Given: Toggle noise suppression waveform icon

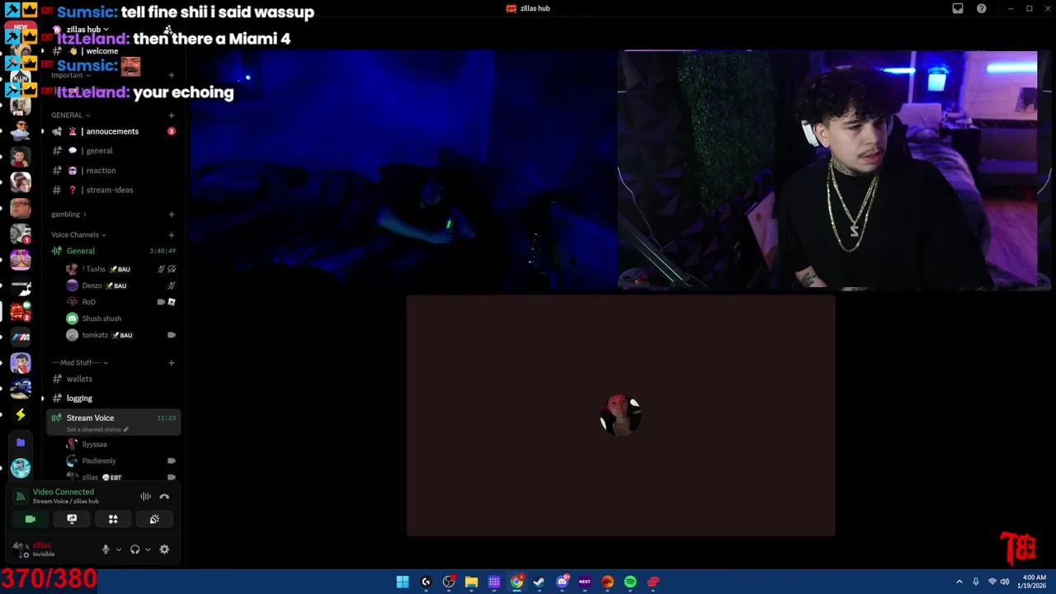Looking at the screenshot, I should point(145,497).
